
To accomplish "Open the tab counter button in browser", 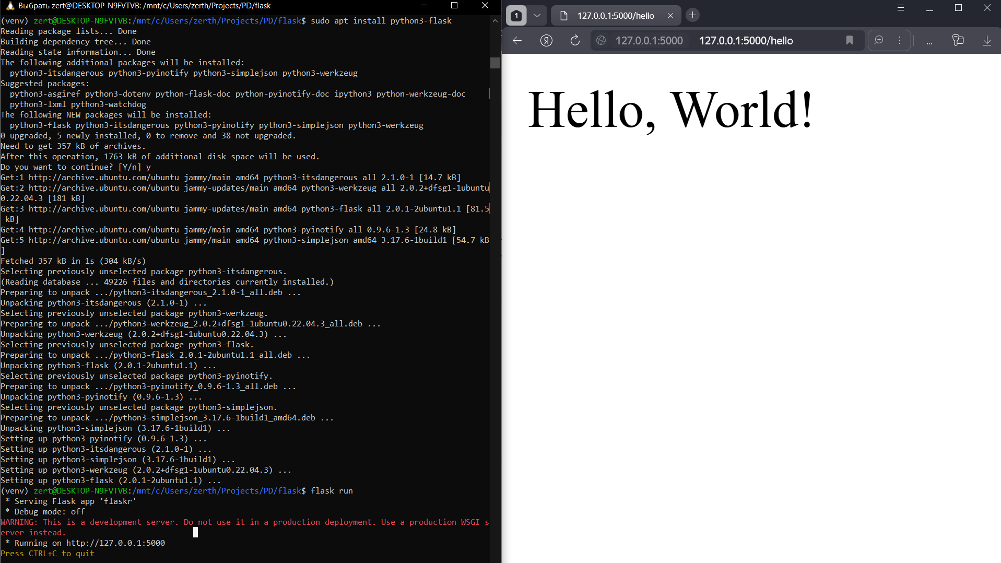I will (516, 16).
